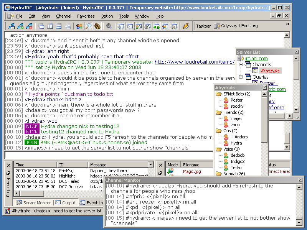Image resolution: width=307 pixels, height=230 pixels.
Task: Tile windows horizontally from the toolbar
Action: coord(59,26)
